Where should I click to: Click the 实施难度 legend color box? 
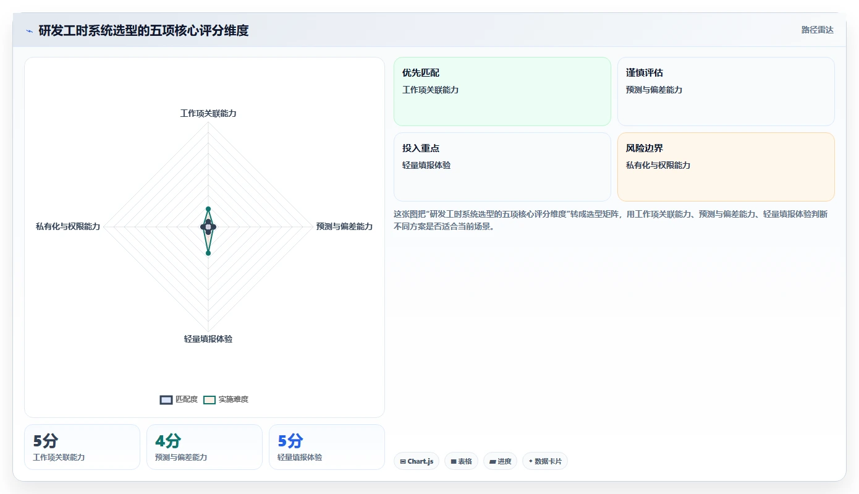209,399
